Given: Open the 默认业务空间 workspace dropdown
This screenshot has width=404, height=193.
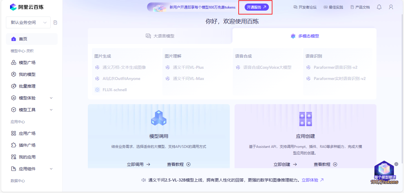Looking at the screenshot, I should (x=28, y=22).
